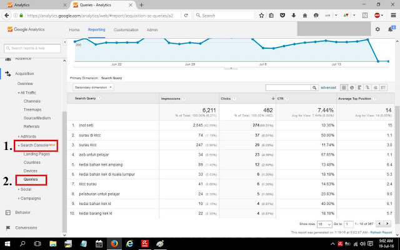Screen dimensions: 400x250
Task: Open Treemaps report
Action: [x=32, y=110]
